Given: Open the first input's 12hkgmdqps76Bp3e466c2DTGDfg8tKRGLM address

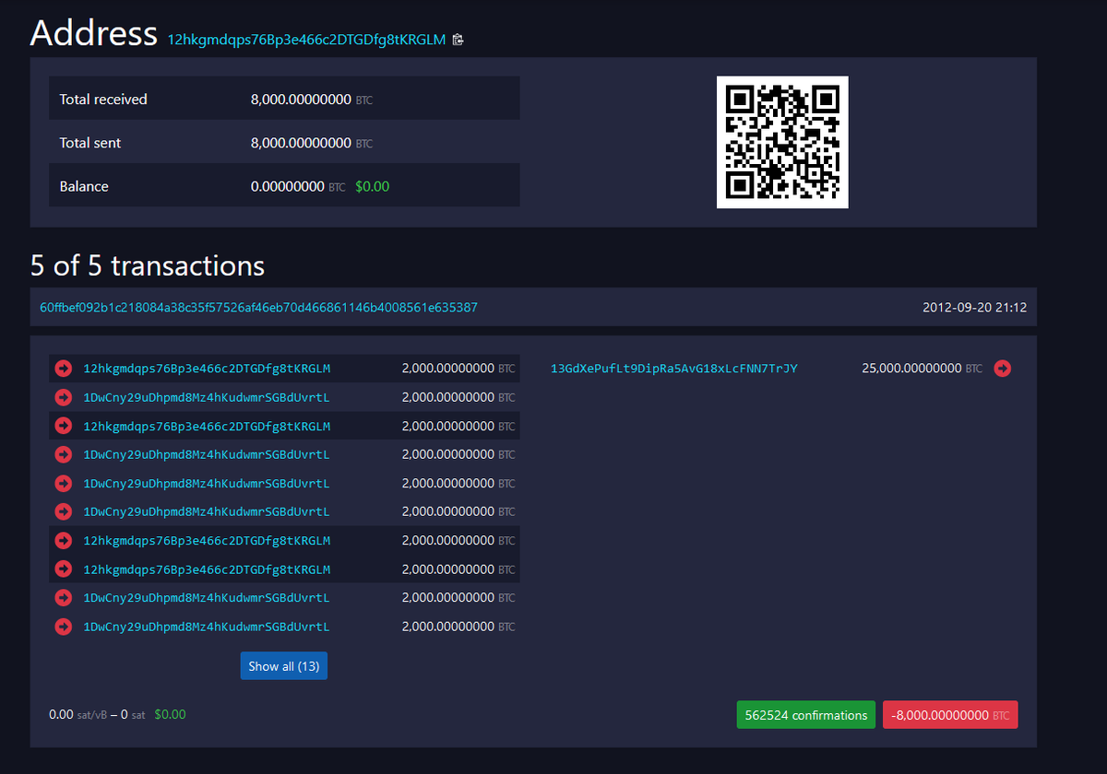Looking at the screenshot, I should coord(207,369).
